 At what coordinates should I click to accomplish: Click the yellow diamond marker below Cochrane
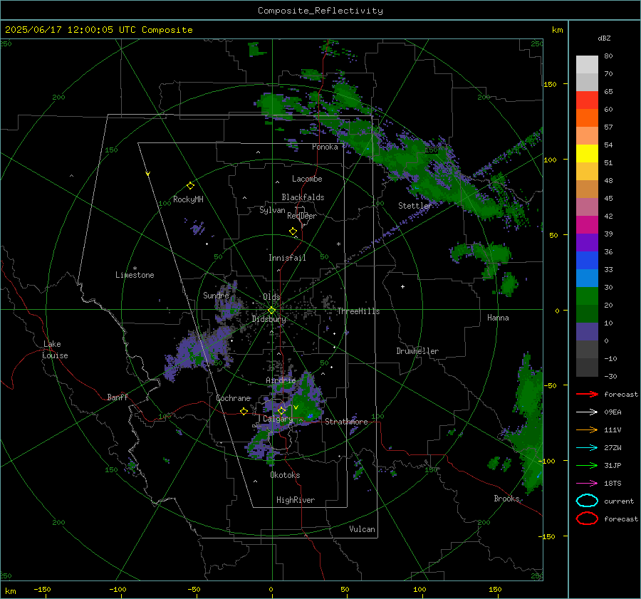pyautogui.click(x=244, y=412)
